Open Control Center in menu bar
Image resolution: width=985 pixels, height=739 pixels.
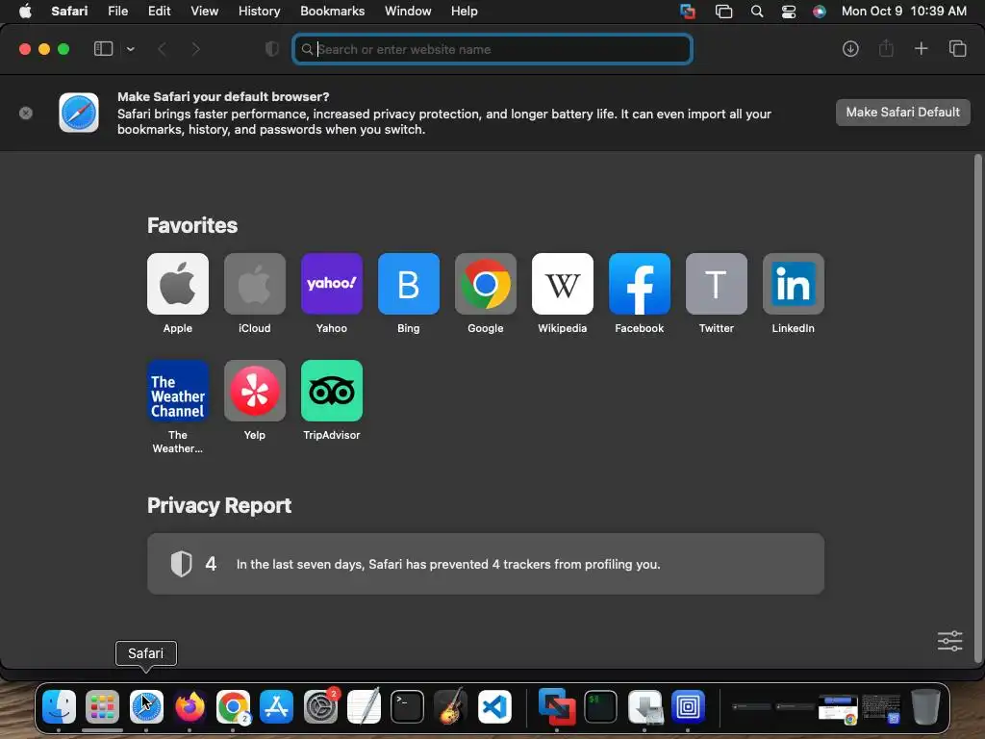click(x=789, y=11)
